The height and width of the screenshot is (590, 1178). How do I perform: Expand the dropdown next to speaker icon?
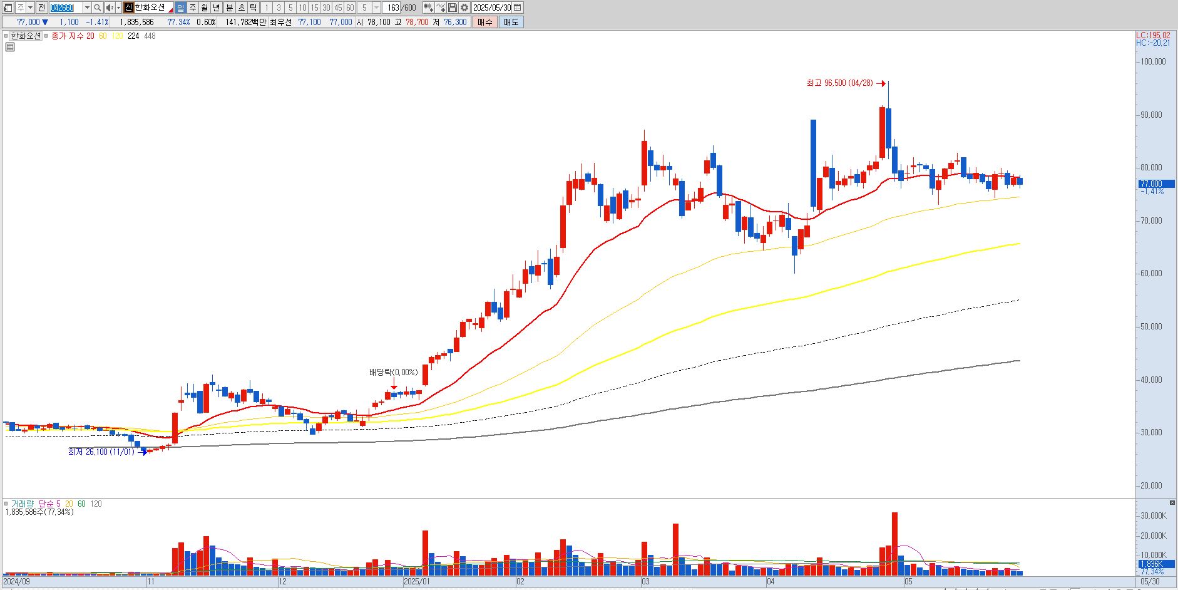coord(118,8)
